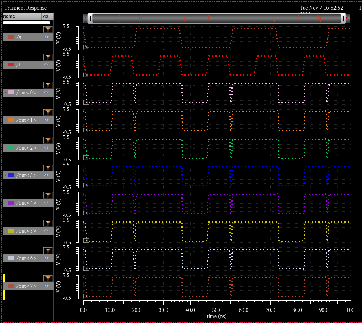Click the red color swatch for /b
Viewport: 362px width, 323px height.
click(11, 65)
